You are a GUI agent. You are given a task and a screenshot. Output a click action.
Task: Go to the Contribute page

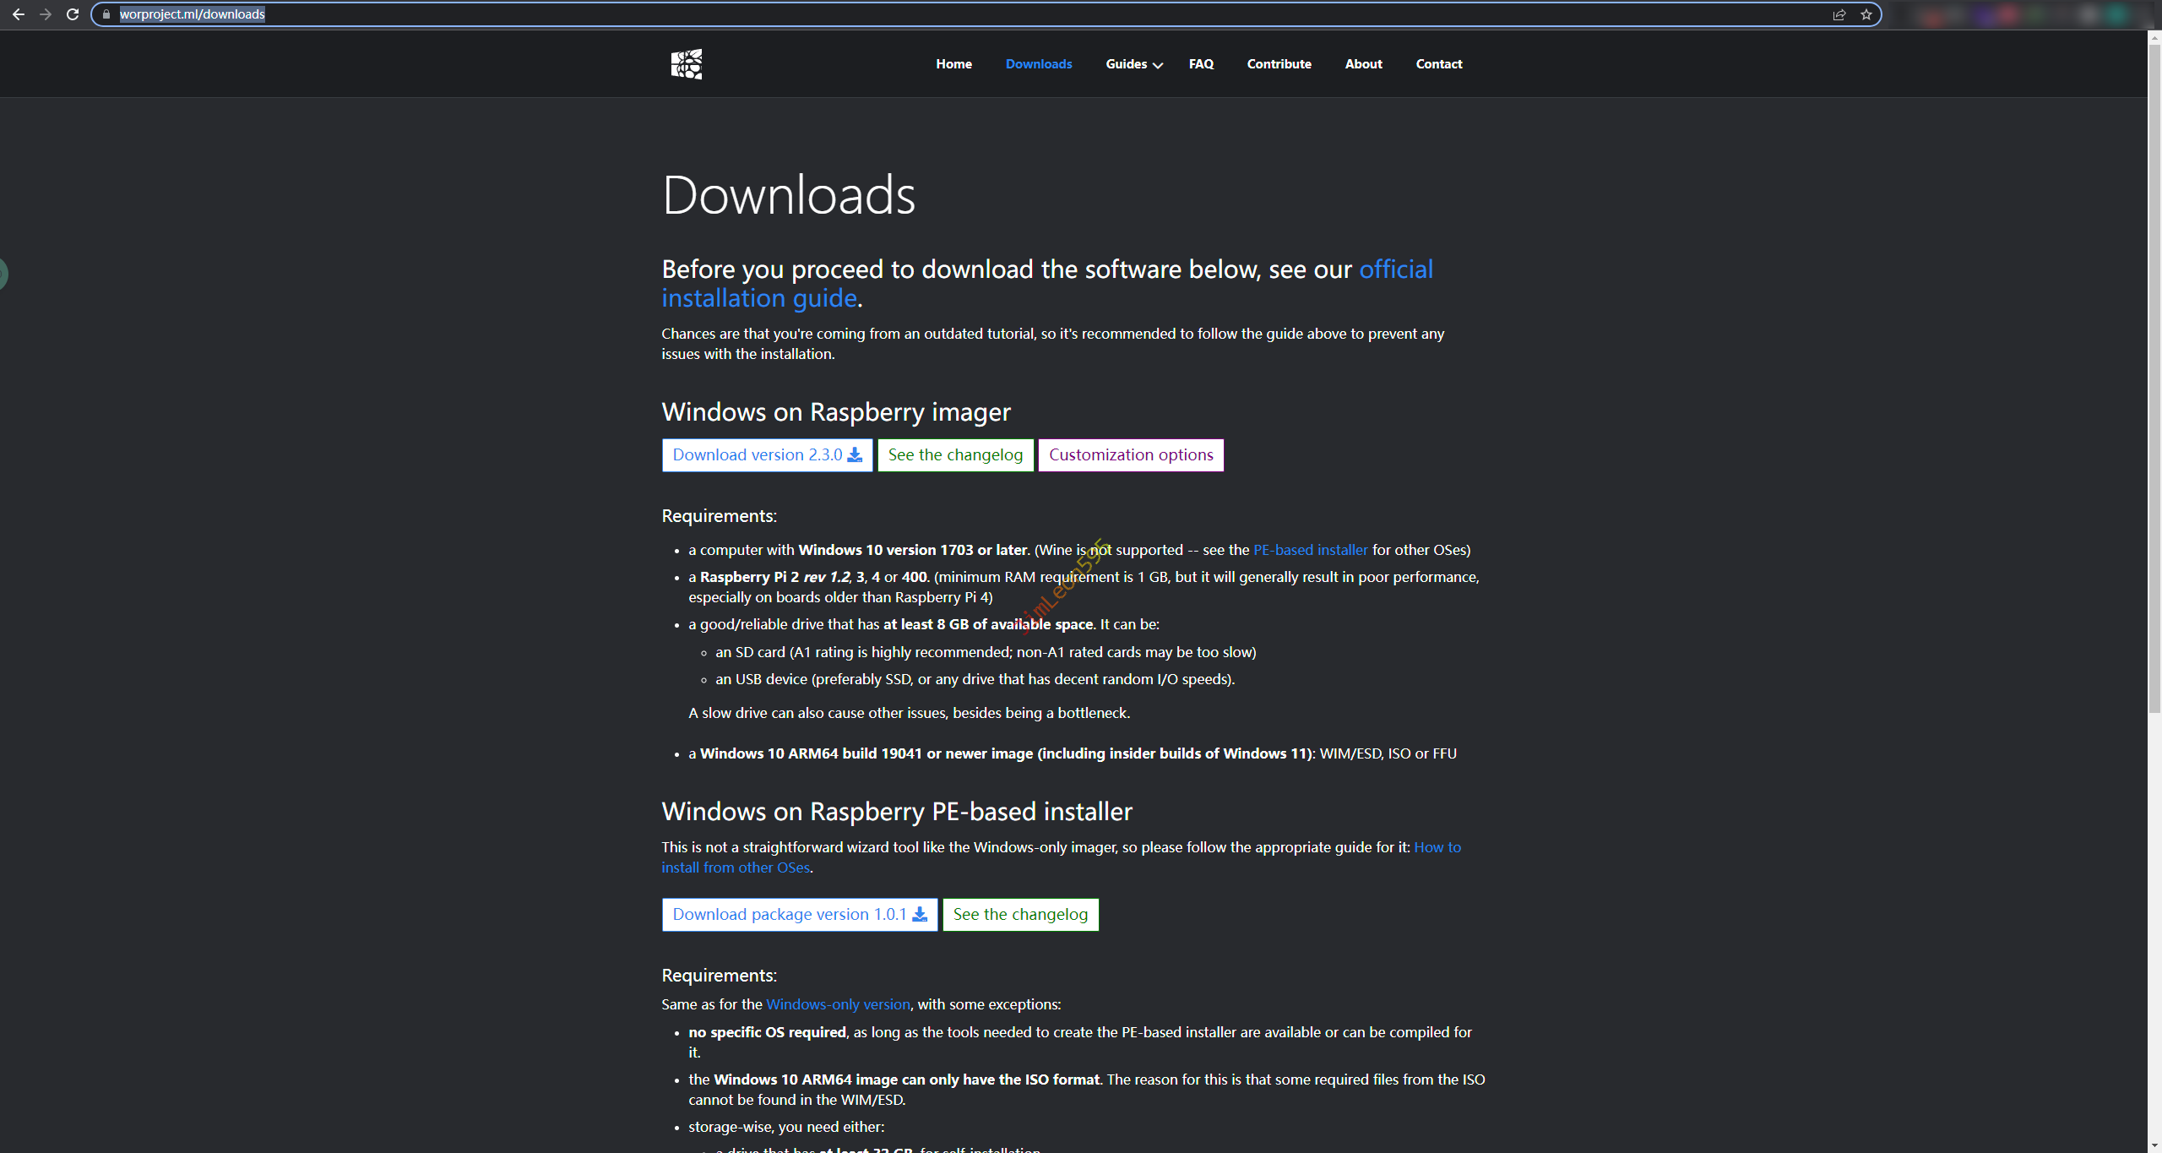point(1279,64)
